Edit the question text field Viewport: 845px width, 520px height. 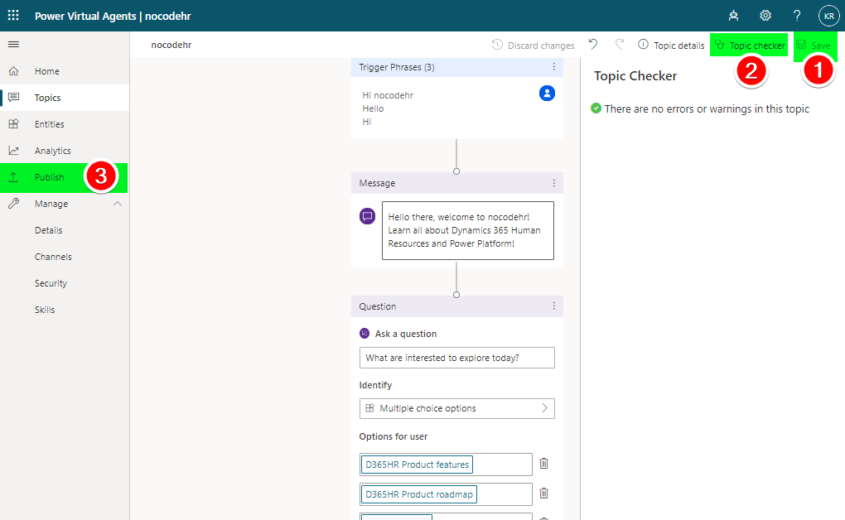click(x=457, y=358)
